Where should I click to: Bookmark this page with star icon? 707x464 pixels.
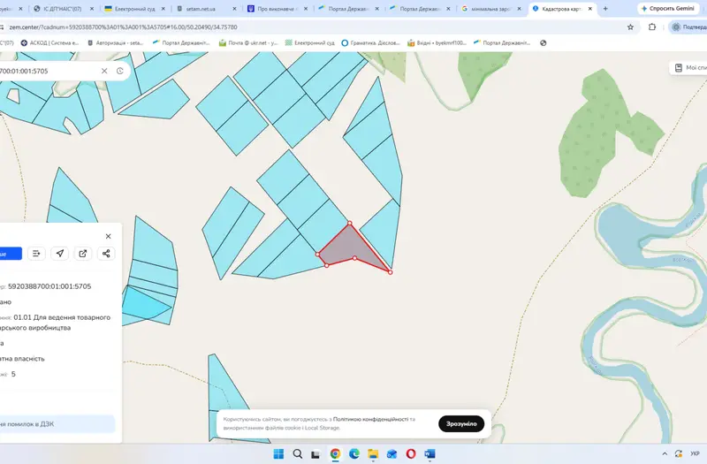(x=630, y=27)
